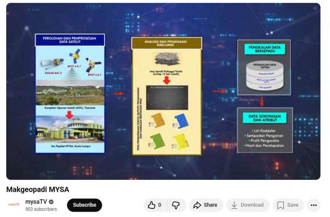Click the Data Sokongan dan Atribut heading

[265, 118]
